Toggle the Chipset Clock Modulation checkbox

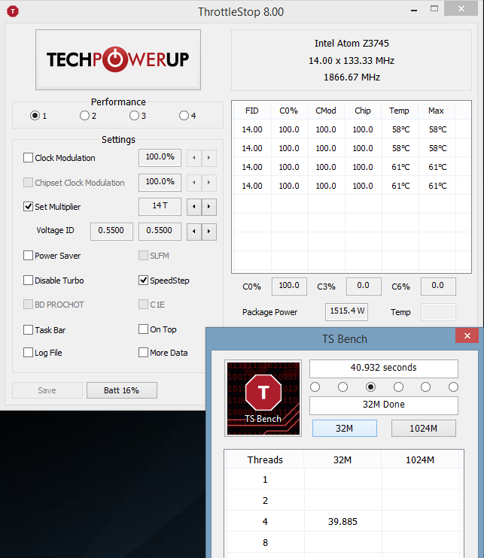click(x=28, y=183)
